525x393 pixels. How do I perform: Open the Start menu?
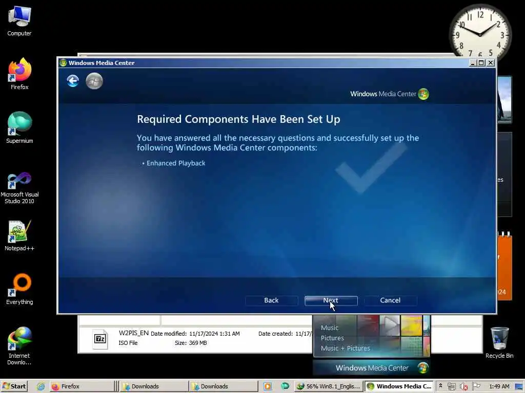[x=14, y=386]
